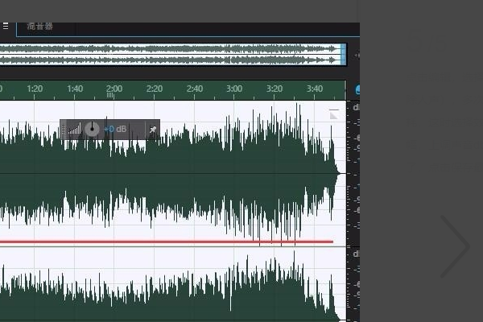Switch to the 混音器 mixer tab
This screenshot has height=322, width=483.
[x=39, y=27]
